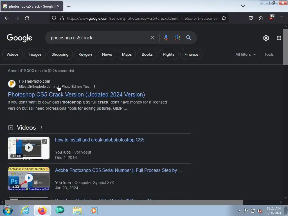
Task: Open the Windows Start menu
Action: coord(7,210)
